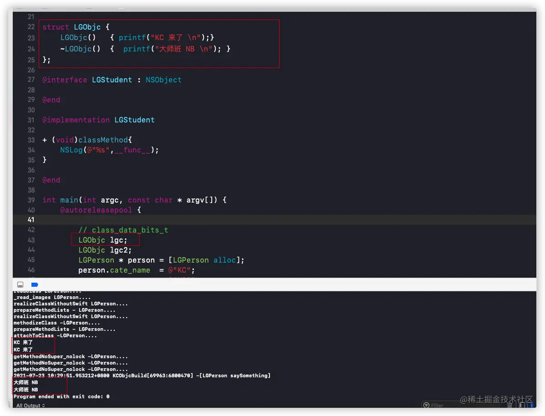Screen dimensions: 545x416
Task: Click '@autoreleasepool {' line
Action: [x=101, y=210]
